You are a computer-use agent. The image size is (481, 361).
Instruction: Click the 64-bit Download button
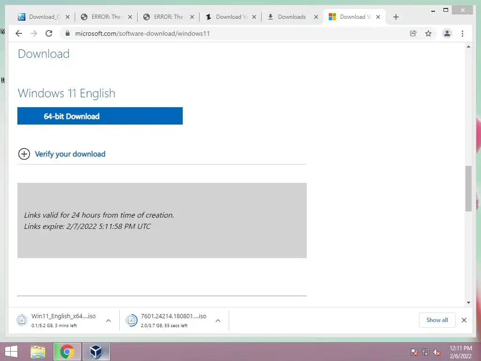coord(100,116)
